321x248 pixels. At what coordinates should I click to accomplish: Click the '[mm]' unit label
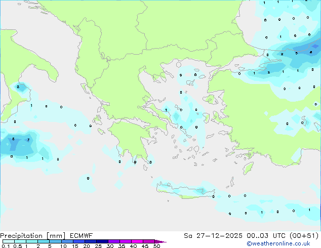coord(56,236)
